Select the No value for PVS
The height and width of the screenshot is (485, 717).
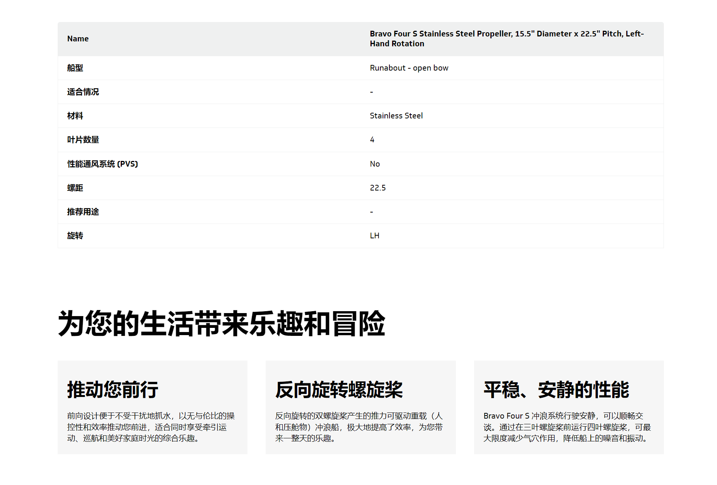(x=375, y=164)
